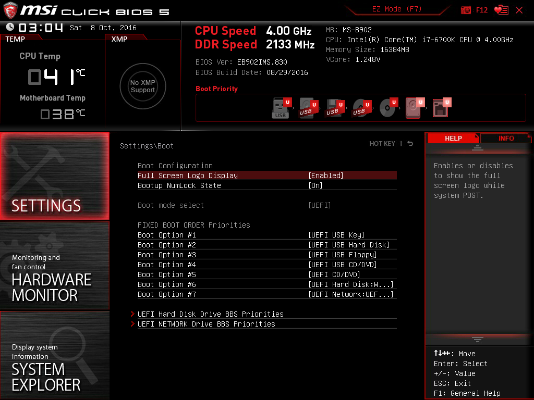Switch to EZ Mode (F7)

pos(397,9)
